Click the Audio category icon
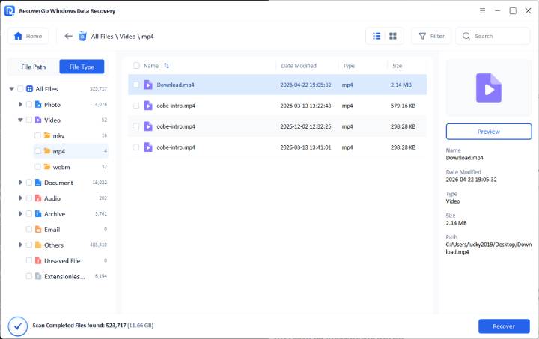The image size is (539, 339). [x=38, y=198]
